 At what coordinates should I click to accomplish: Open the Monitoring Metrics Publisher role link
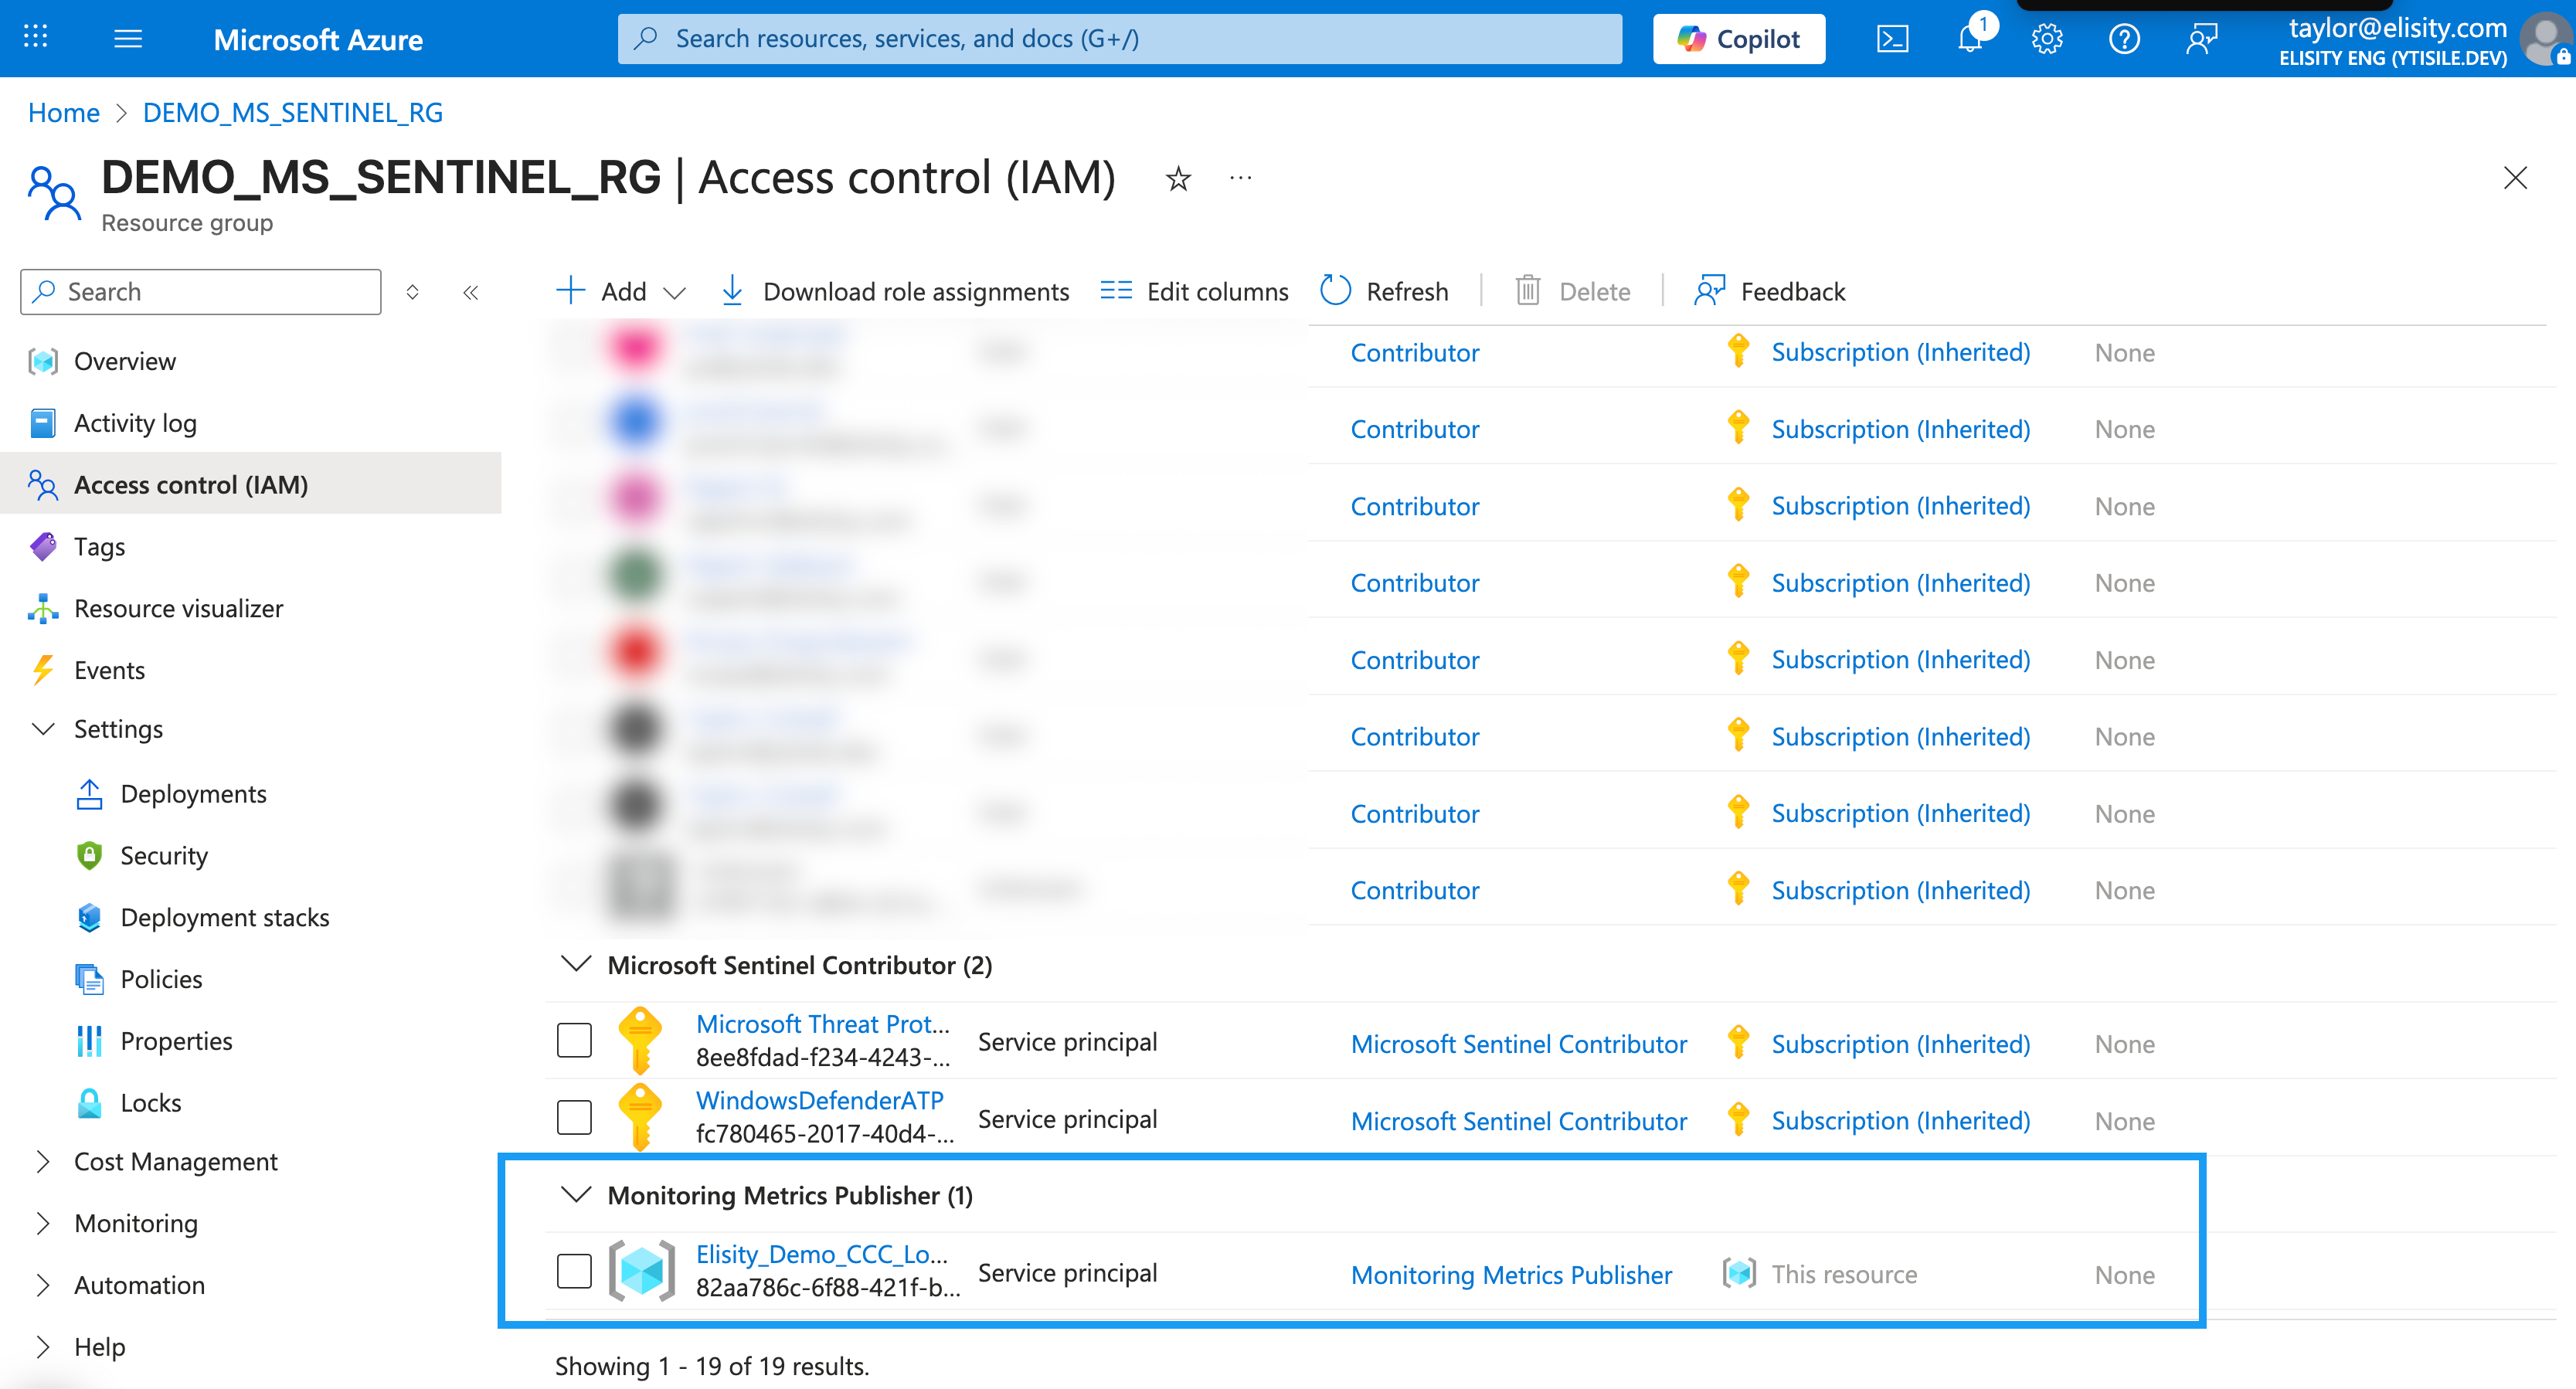(1511, 1274)
